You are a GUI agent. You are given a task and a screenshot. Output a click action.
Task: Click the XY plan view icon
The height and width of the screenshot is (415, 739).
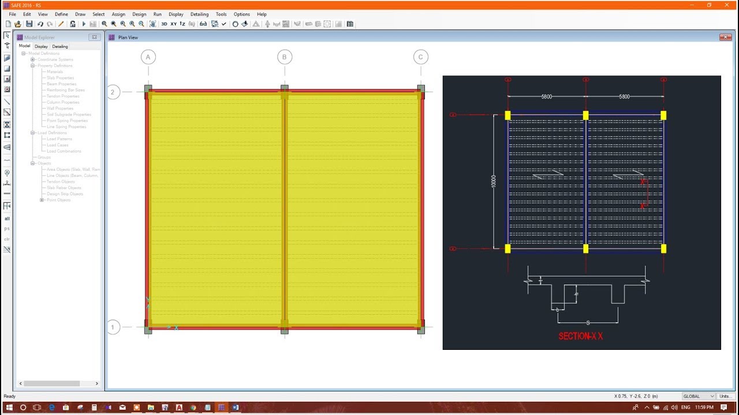174,24
